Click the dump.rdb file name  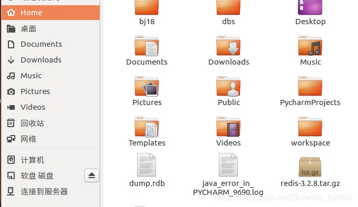point(147,183)
